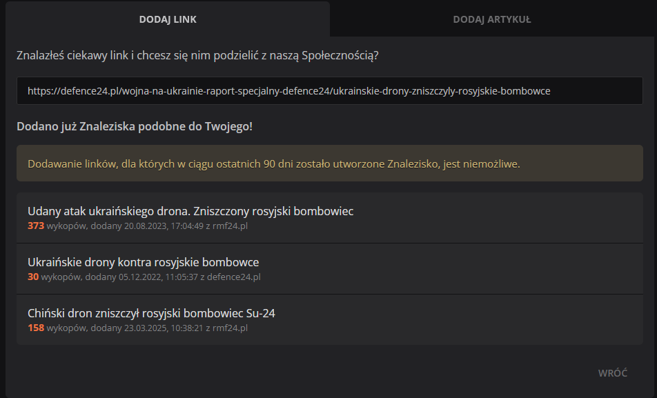The width and height of the screenshot is (657, 398).
Task: Open the DODAJ ARTYKUŁ tab
Action: pyautogui.click(x=491, y=19)
